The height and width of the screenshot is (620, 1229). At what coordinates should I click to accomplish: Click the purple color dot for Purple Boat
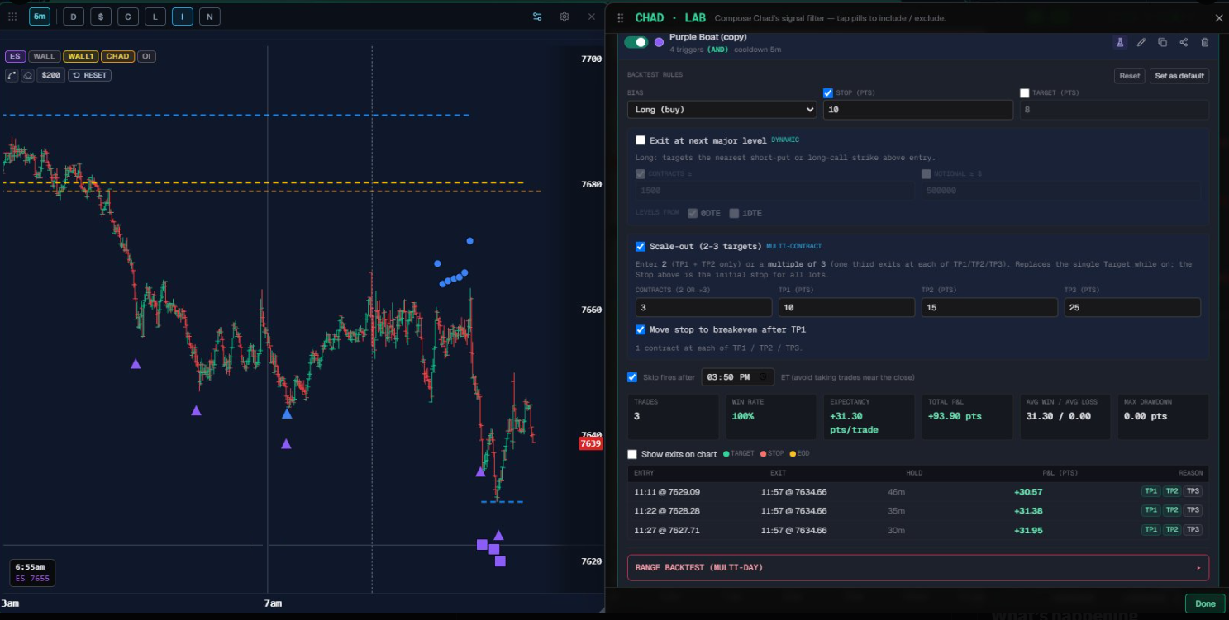[659, 42]
